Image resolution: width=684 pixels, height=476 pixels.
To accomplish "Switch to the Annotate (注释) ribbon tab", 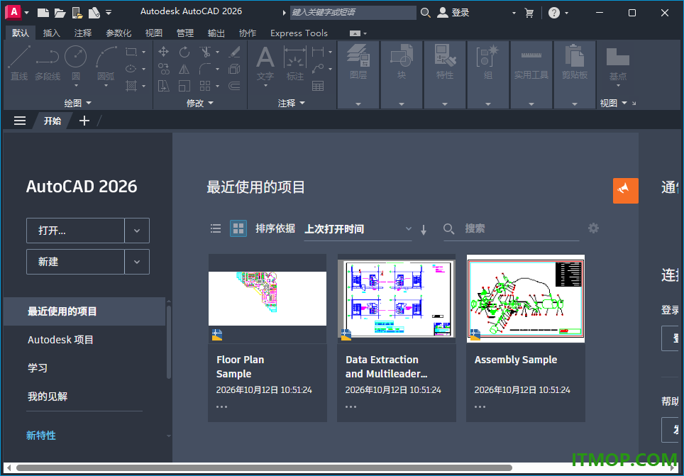I will point(83,33).
